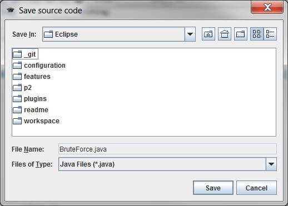This screenshot has width=288, height=206.
Task: Click the readme folder icon
Action: (x=17, y=110)
